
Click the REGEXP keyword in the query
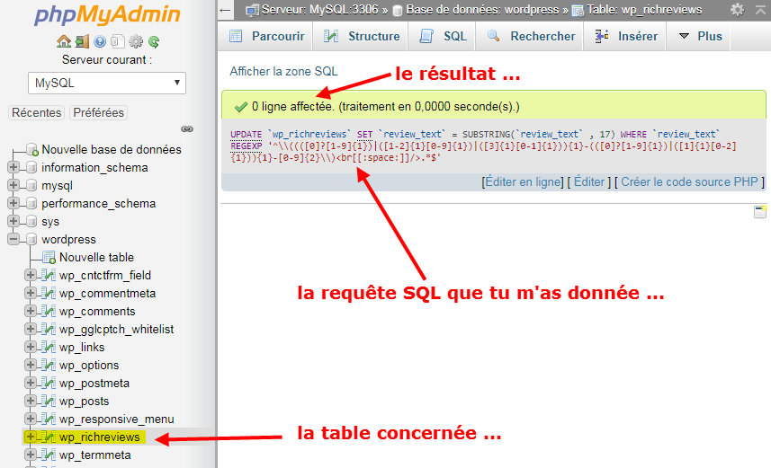point(246,146)
